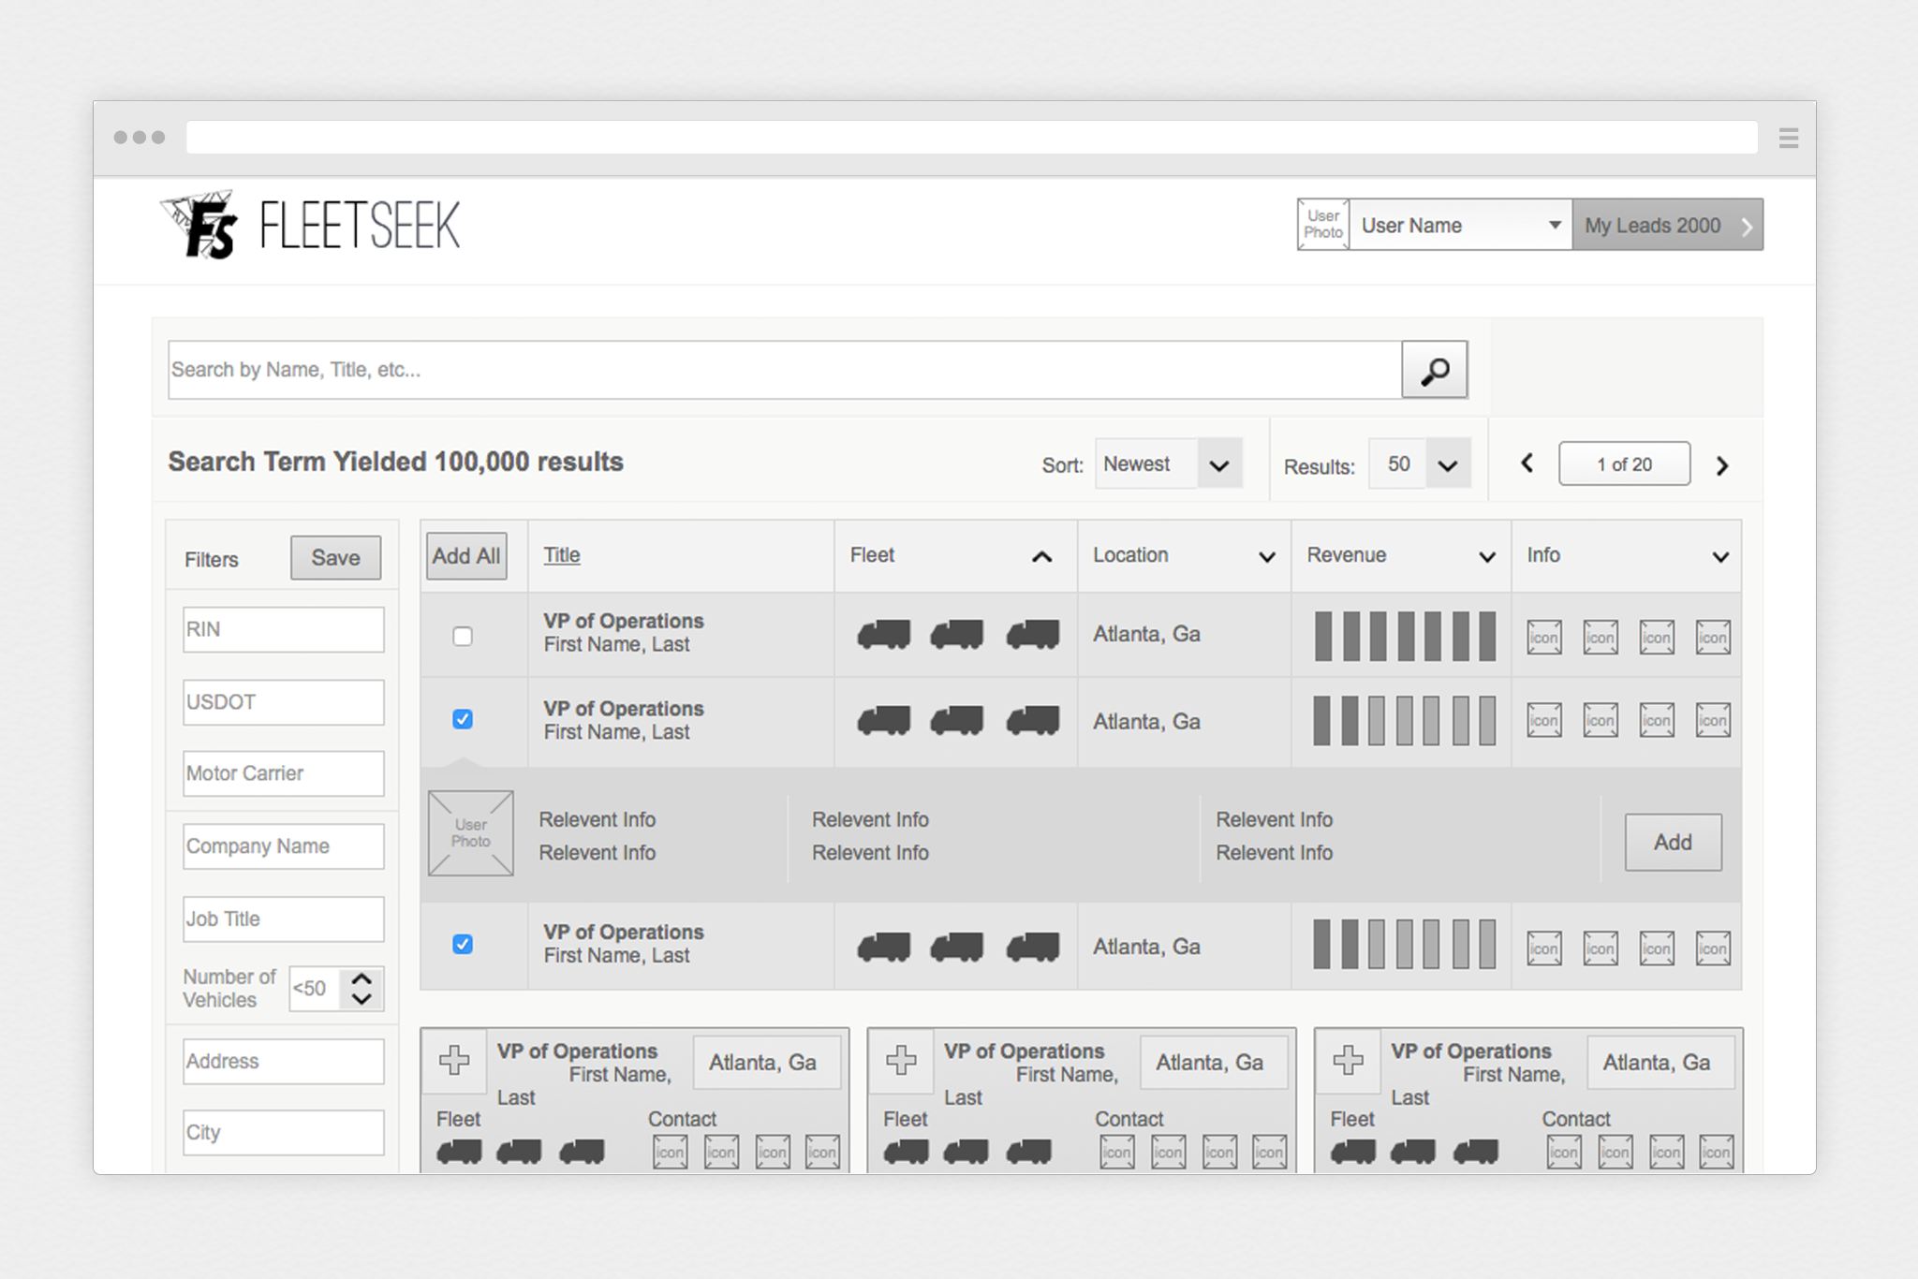Click the Save filters button

click(335, 558)
